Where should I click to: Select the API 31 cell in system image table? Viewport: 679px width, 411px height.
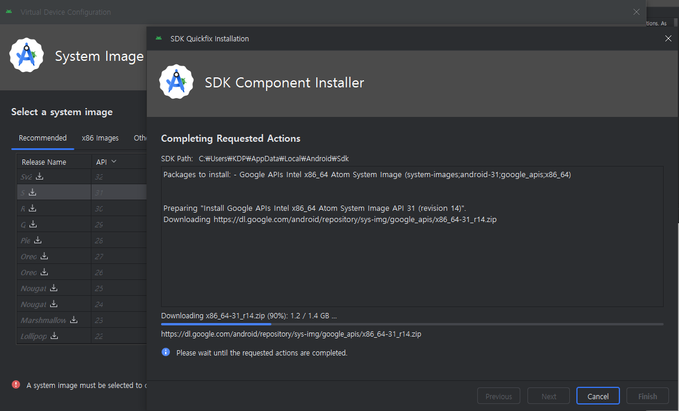pos(119,193)
